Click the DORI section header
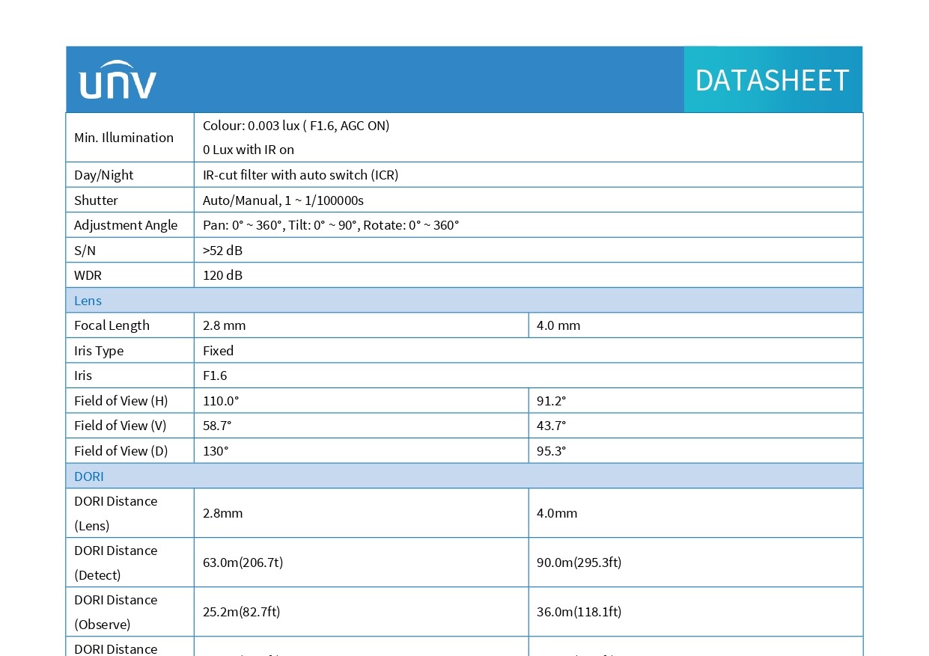The width and height of the screenshot is (929, 656). point(464,476)
